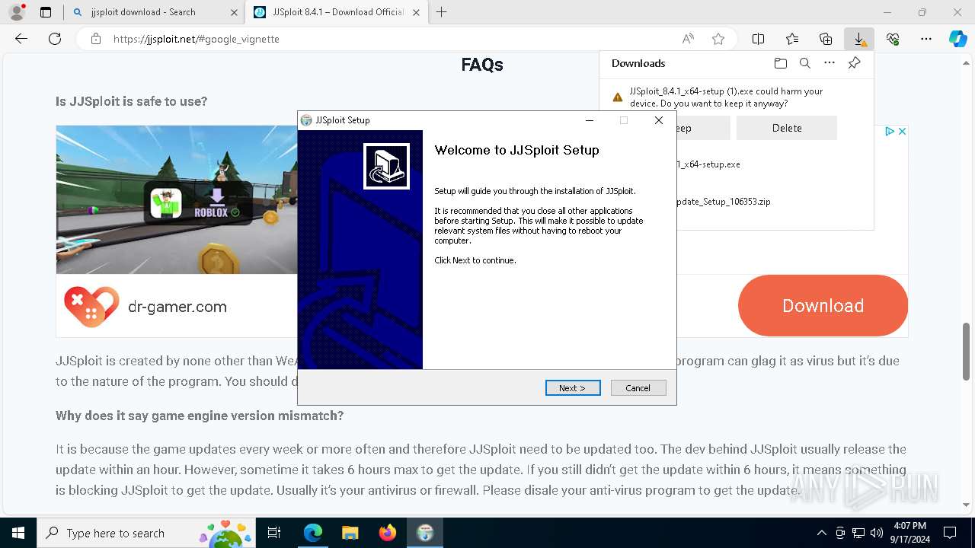975x548 pixels.
Task: Open update_Setup_106353.zip download entry
Action: pyautogui.click(x=723, y=202)
